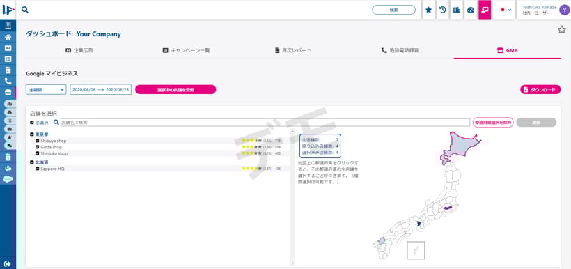Click the favorites star icon in top bar
This screenshot has height=269, width=571.
pos(429,10)
